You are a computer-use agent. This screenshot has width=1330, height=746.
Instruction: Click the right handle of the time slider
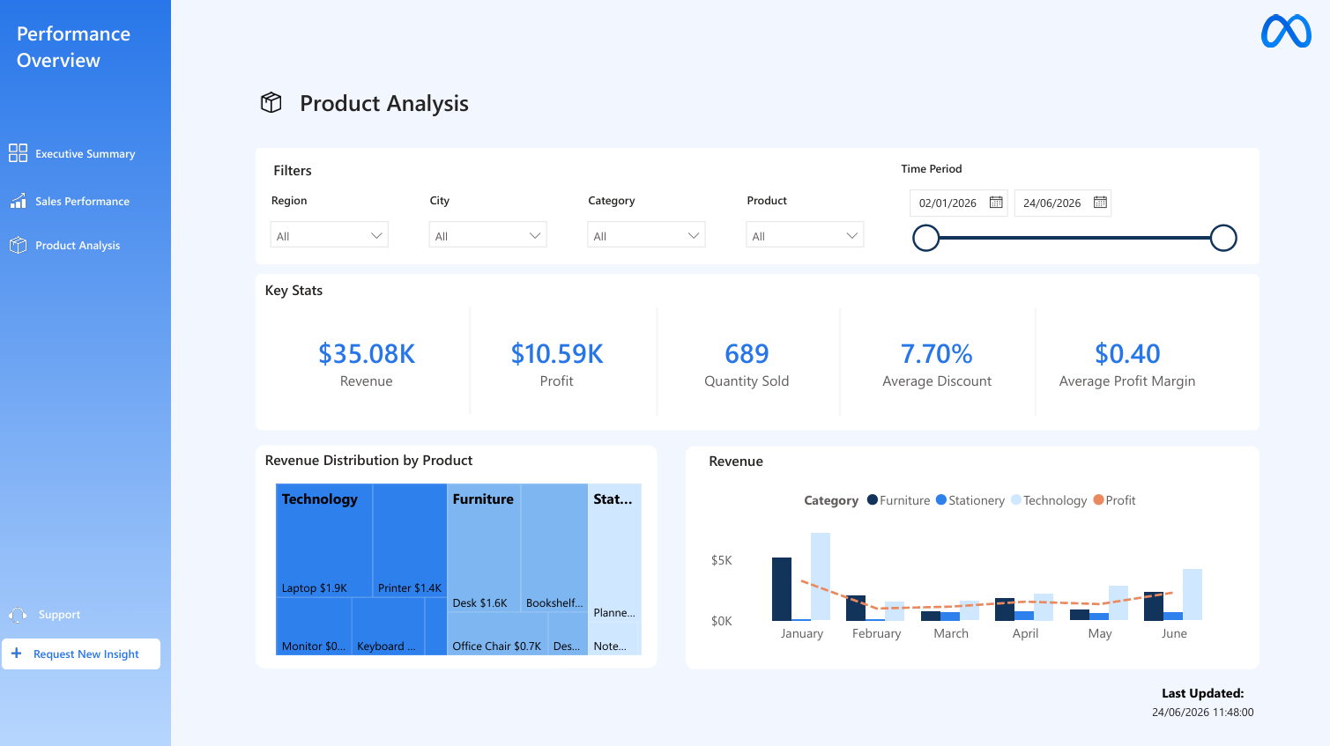[1223, 238]
